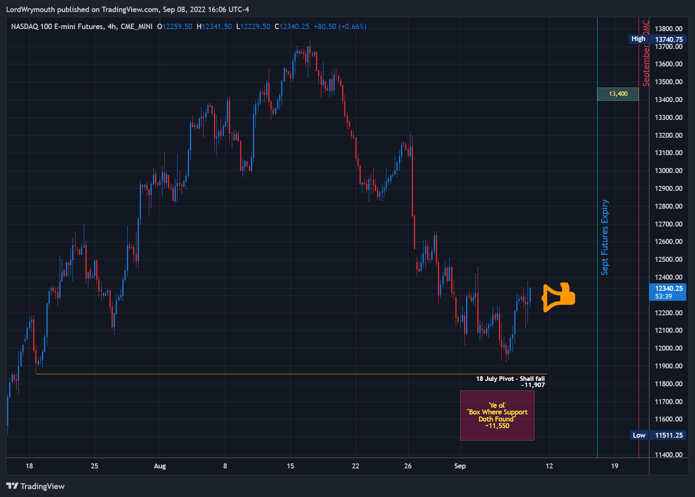Click the countdown timer 53:39
695x497 pixels.
pyautogui.click(x=663, y=296)
